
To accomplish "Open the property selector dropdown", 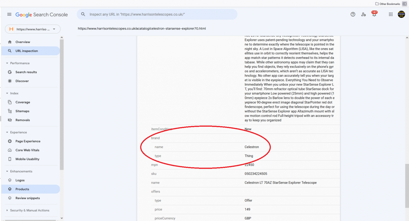I will click(33, 29).
